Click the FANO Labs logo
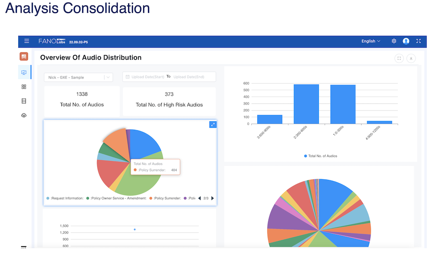The image size is (433, 255). click(x=52, y=41)
